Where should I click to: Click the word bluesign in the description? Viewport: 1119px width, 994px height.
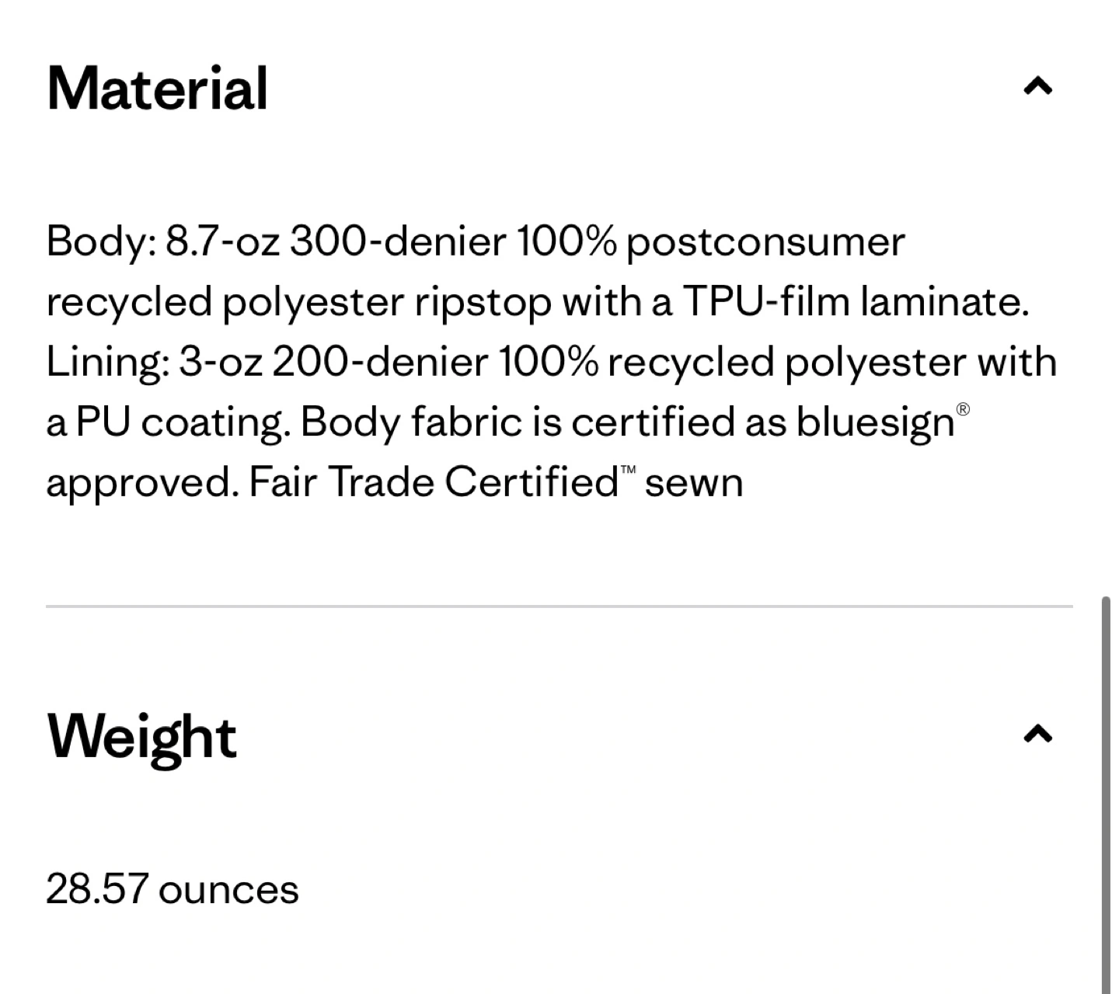874,423
